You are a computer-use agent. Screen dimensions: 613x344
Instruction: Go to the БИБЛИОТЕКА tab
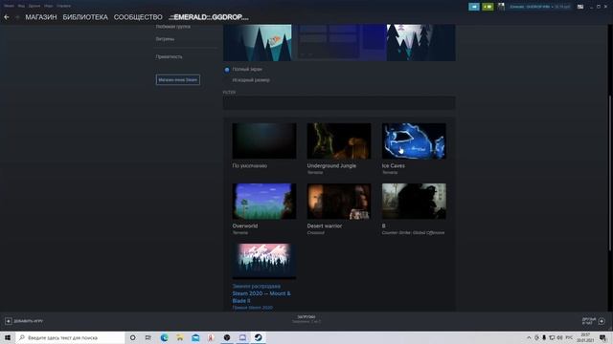pos(85,17)
